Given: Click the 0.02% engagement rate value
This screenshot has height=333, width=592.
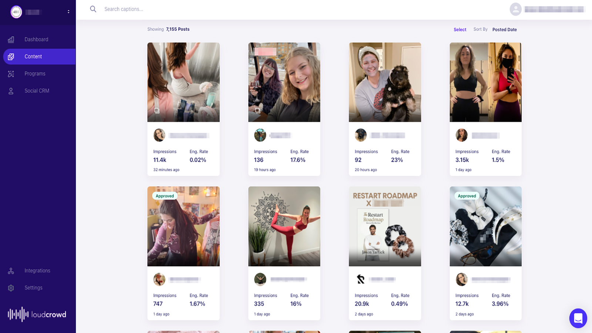Looking at the screenshot, I should coord(198,160).
